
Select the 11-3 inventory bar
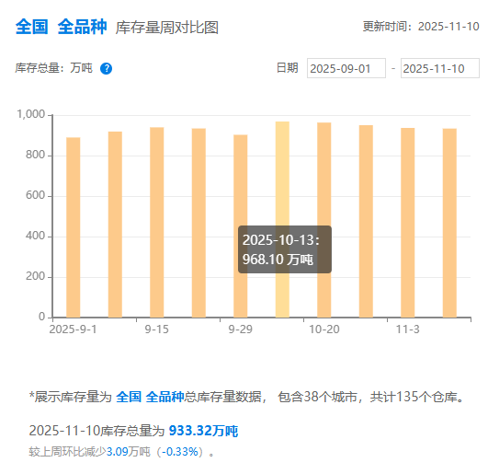[408, 223]
